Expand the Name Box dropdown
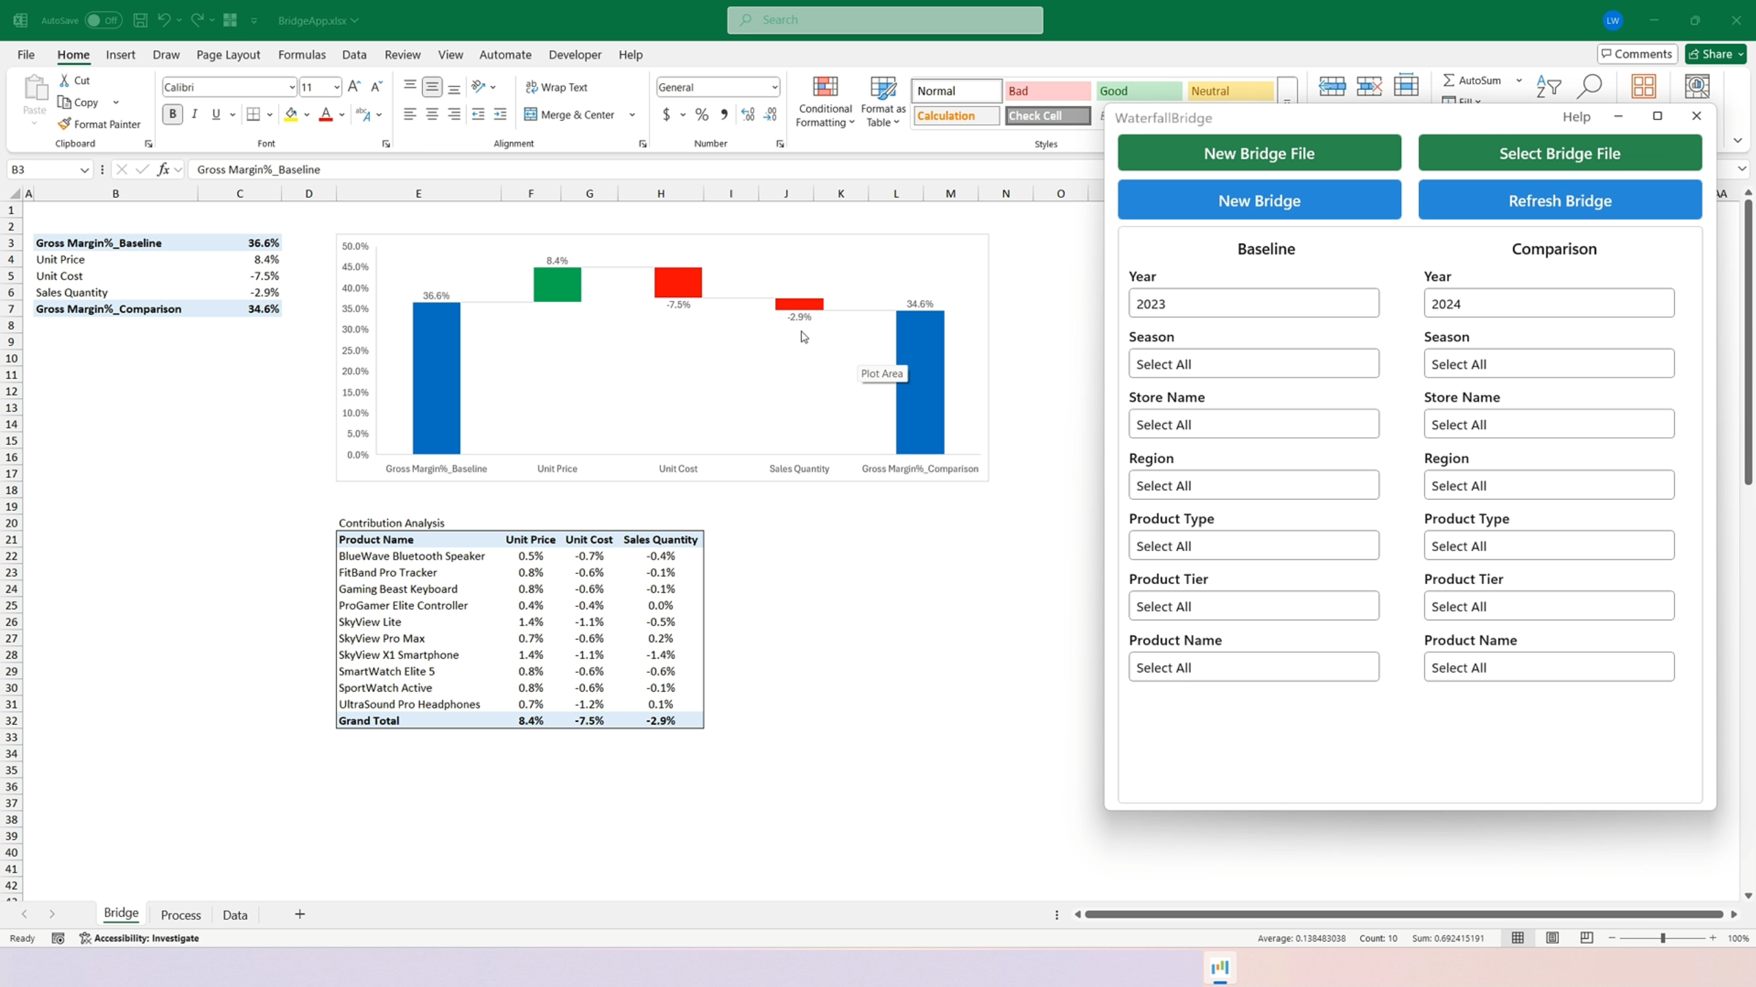 84,170
